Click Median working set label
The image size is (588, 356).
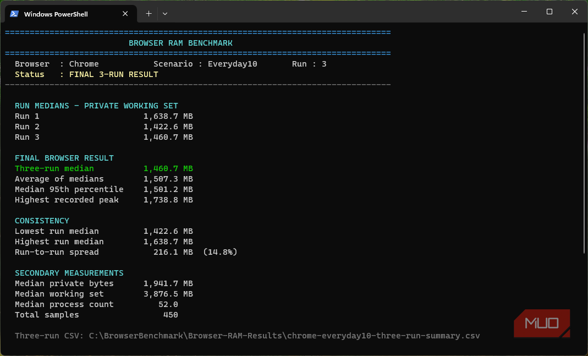59,294
